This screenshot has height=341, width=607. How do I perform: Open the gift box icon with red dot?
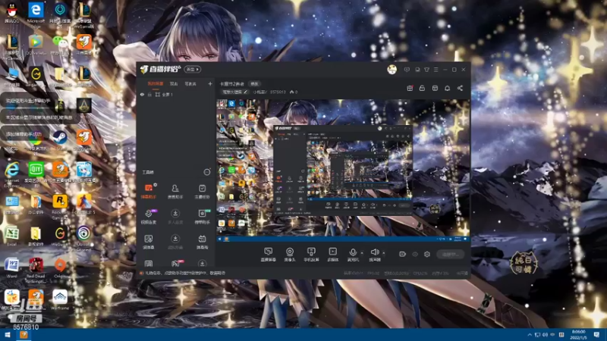410,88
